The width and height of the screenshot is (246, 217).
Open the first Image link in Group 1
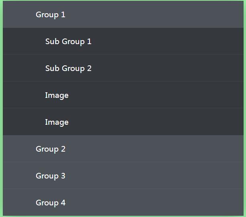coord(57,95)
